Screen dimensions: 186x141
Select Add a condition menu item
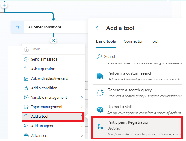tap(44, 88)
